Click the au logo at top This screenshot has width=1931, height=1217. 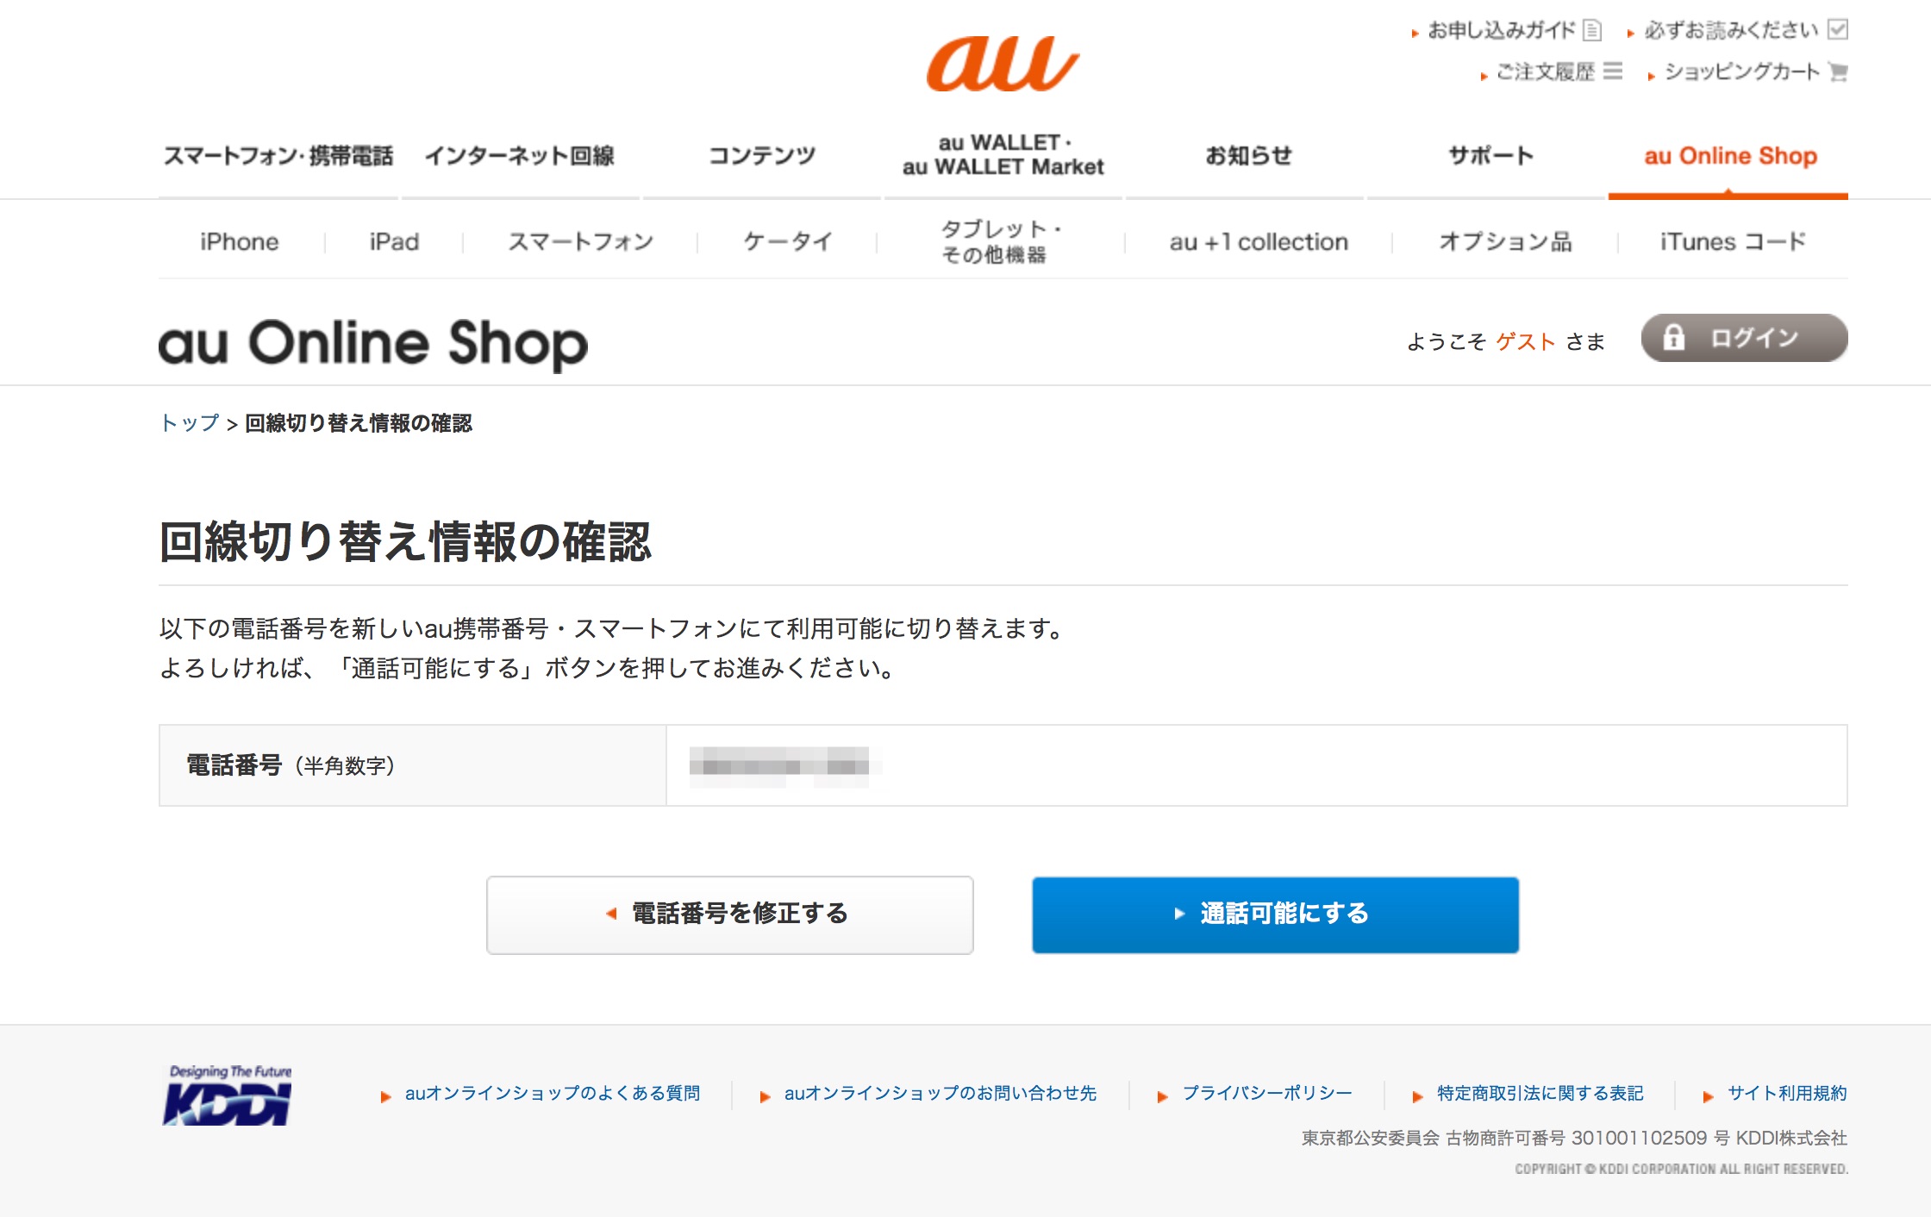(1002, 64)
